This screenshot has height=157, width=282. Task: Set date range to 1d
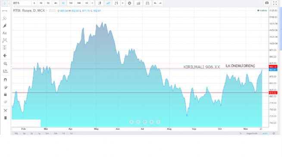pyautogui.click(x=71, y=133)
